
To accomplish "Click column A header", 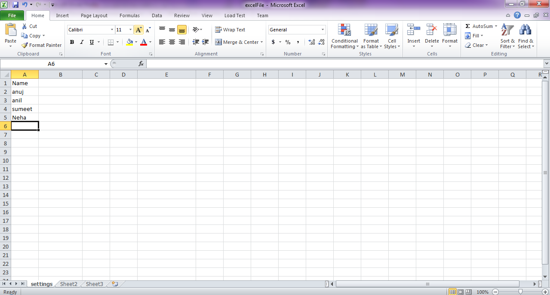I will pyautogui.click(x=25, y=74).
